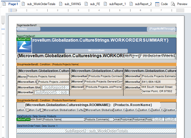Click the sub_FE page icon

pos(86,4)
